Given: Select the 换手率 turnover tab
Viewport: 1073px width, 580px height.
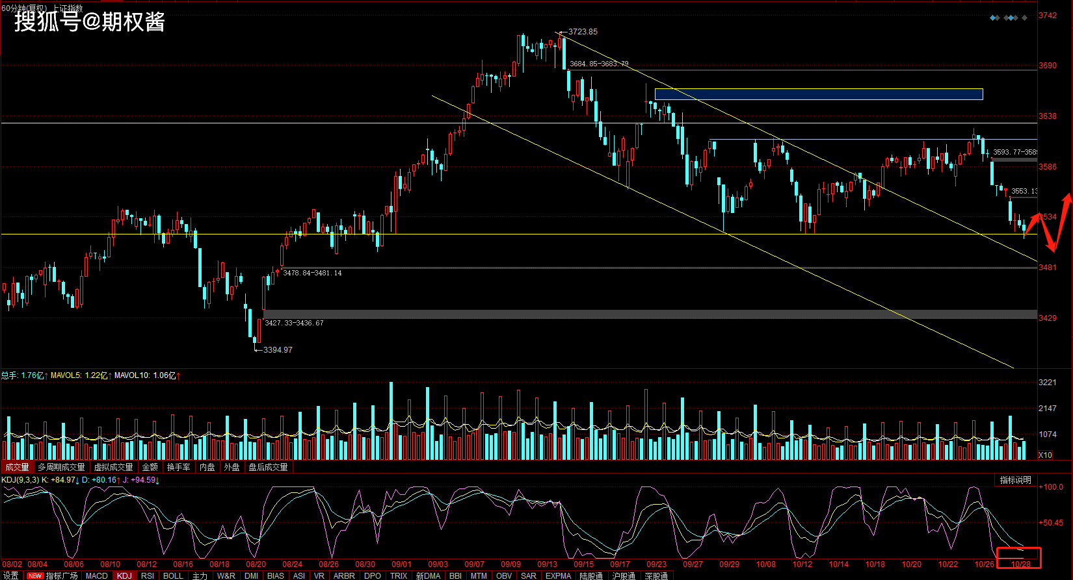Looking at the screenshot, I should point(178,467).
